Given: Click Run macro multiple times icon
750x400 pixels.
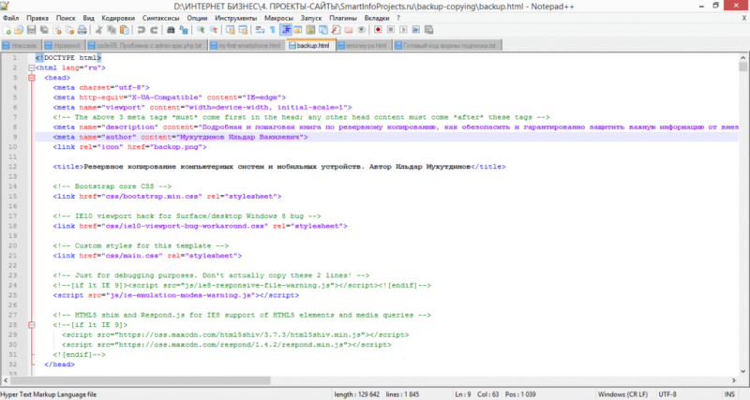Looking at the screenshot, I should click(x=415, y=30).
